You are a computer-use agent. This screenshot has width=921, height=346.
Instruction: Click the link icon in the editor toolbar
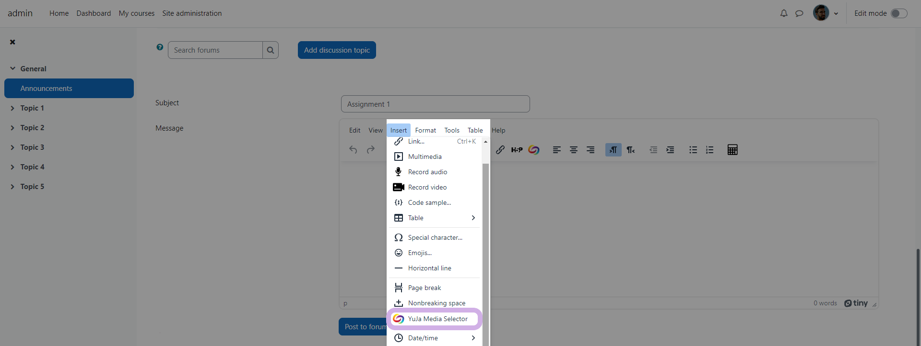click(x=500, y=150)
